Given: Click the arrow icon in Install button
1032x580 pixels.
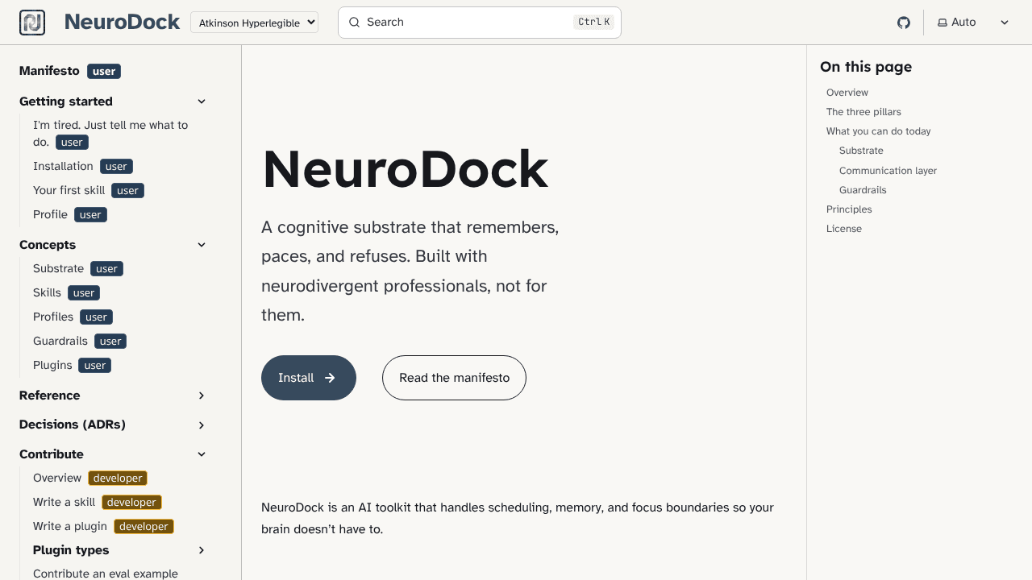Looking at the screenshot, I should (330, 378).
